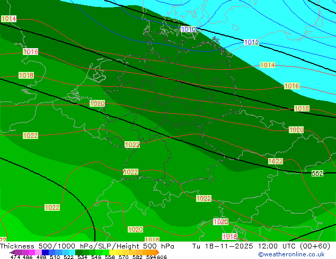Click the 1020 label with white background
336x259 pixels.
coord(220,222)
